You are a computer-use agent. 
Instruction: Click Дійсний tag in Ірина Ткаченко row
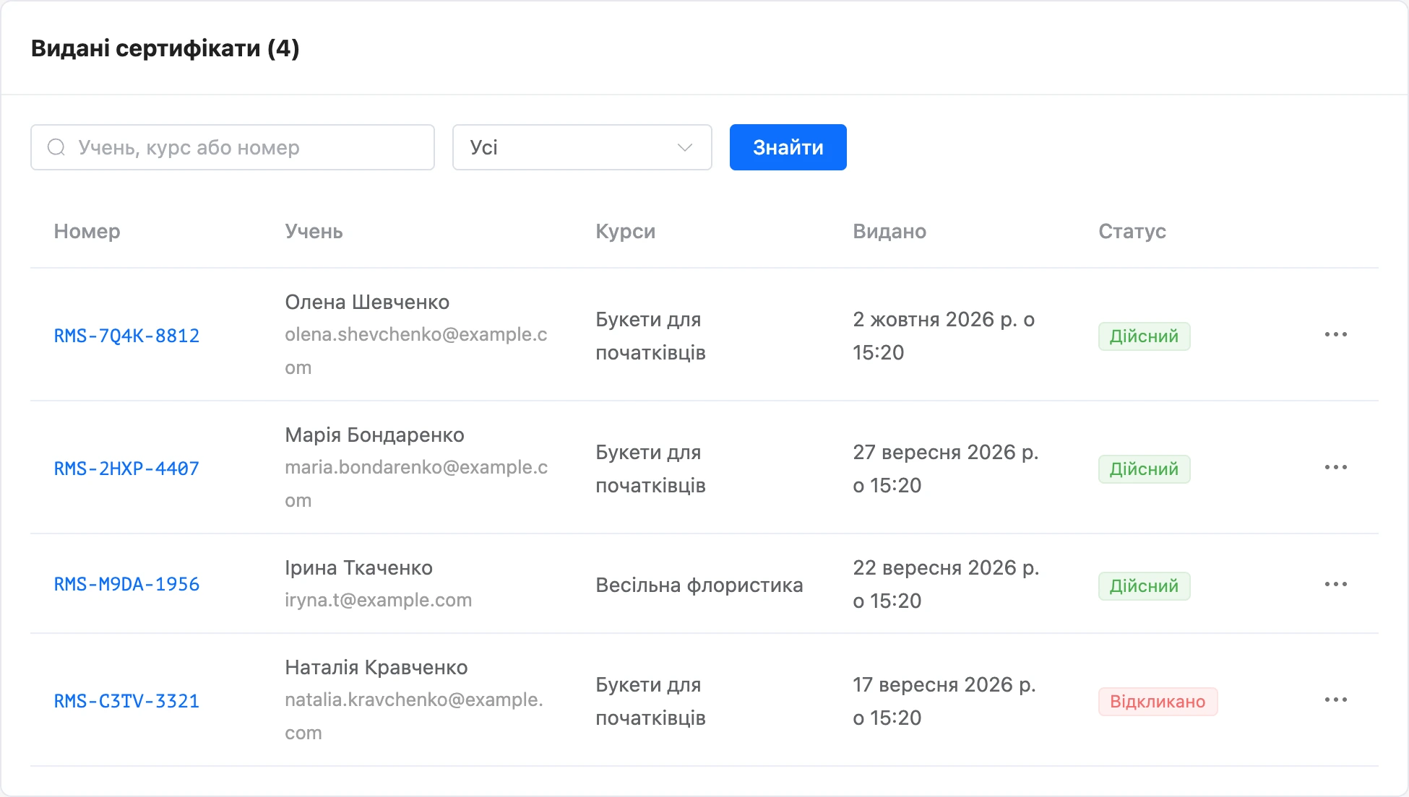[x=1144, y=586]
